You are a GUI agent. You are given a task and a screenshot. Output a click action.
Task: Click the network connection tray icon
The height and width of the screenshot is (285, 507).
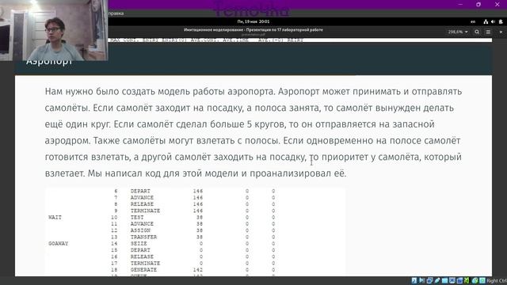486,21
